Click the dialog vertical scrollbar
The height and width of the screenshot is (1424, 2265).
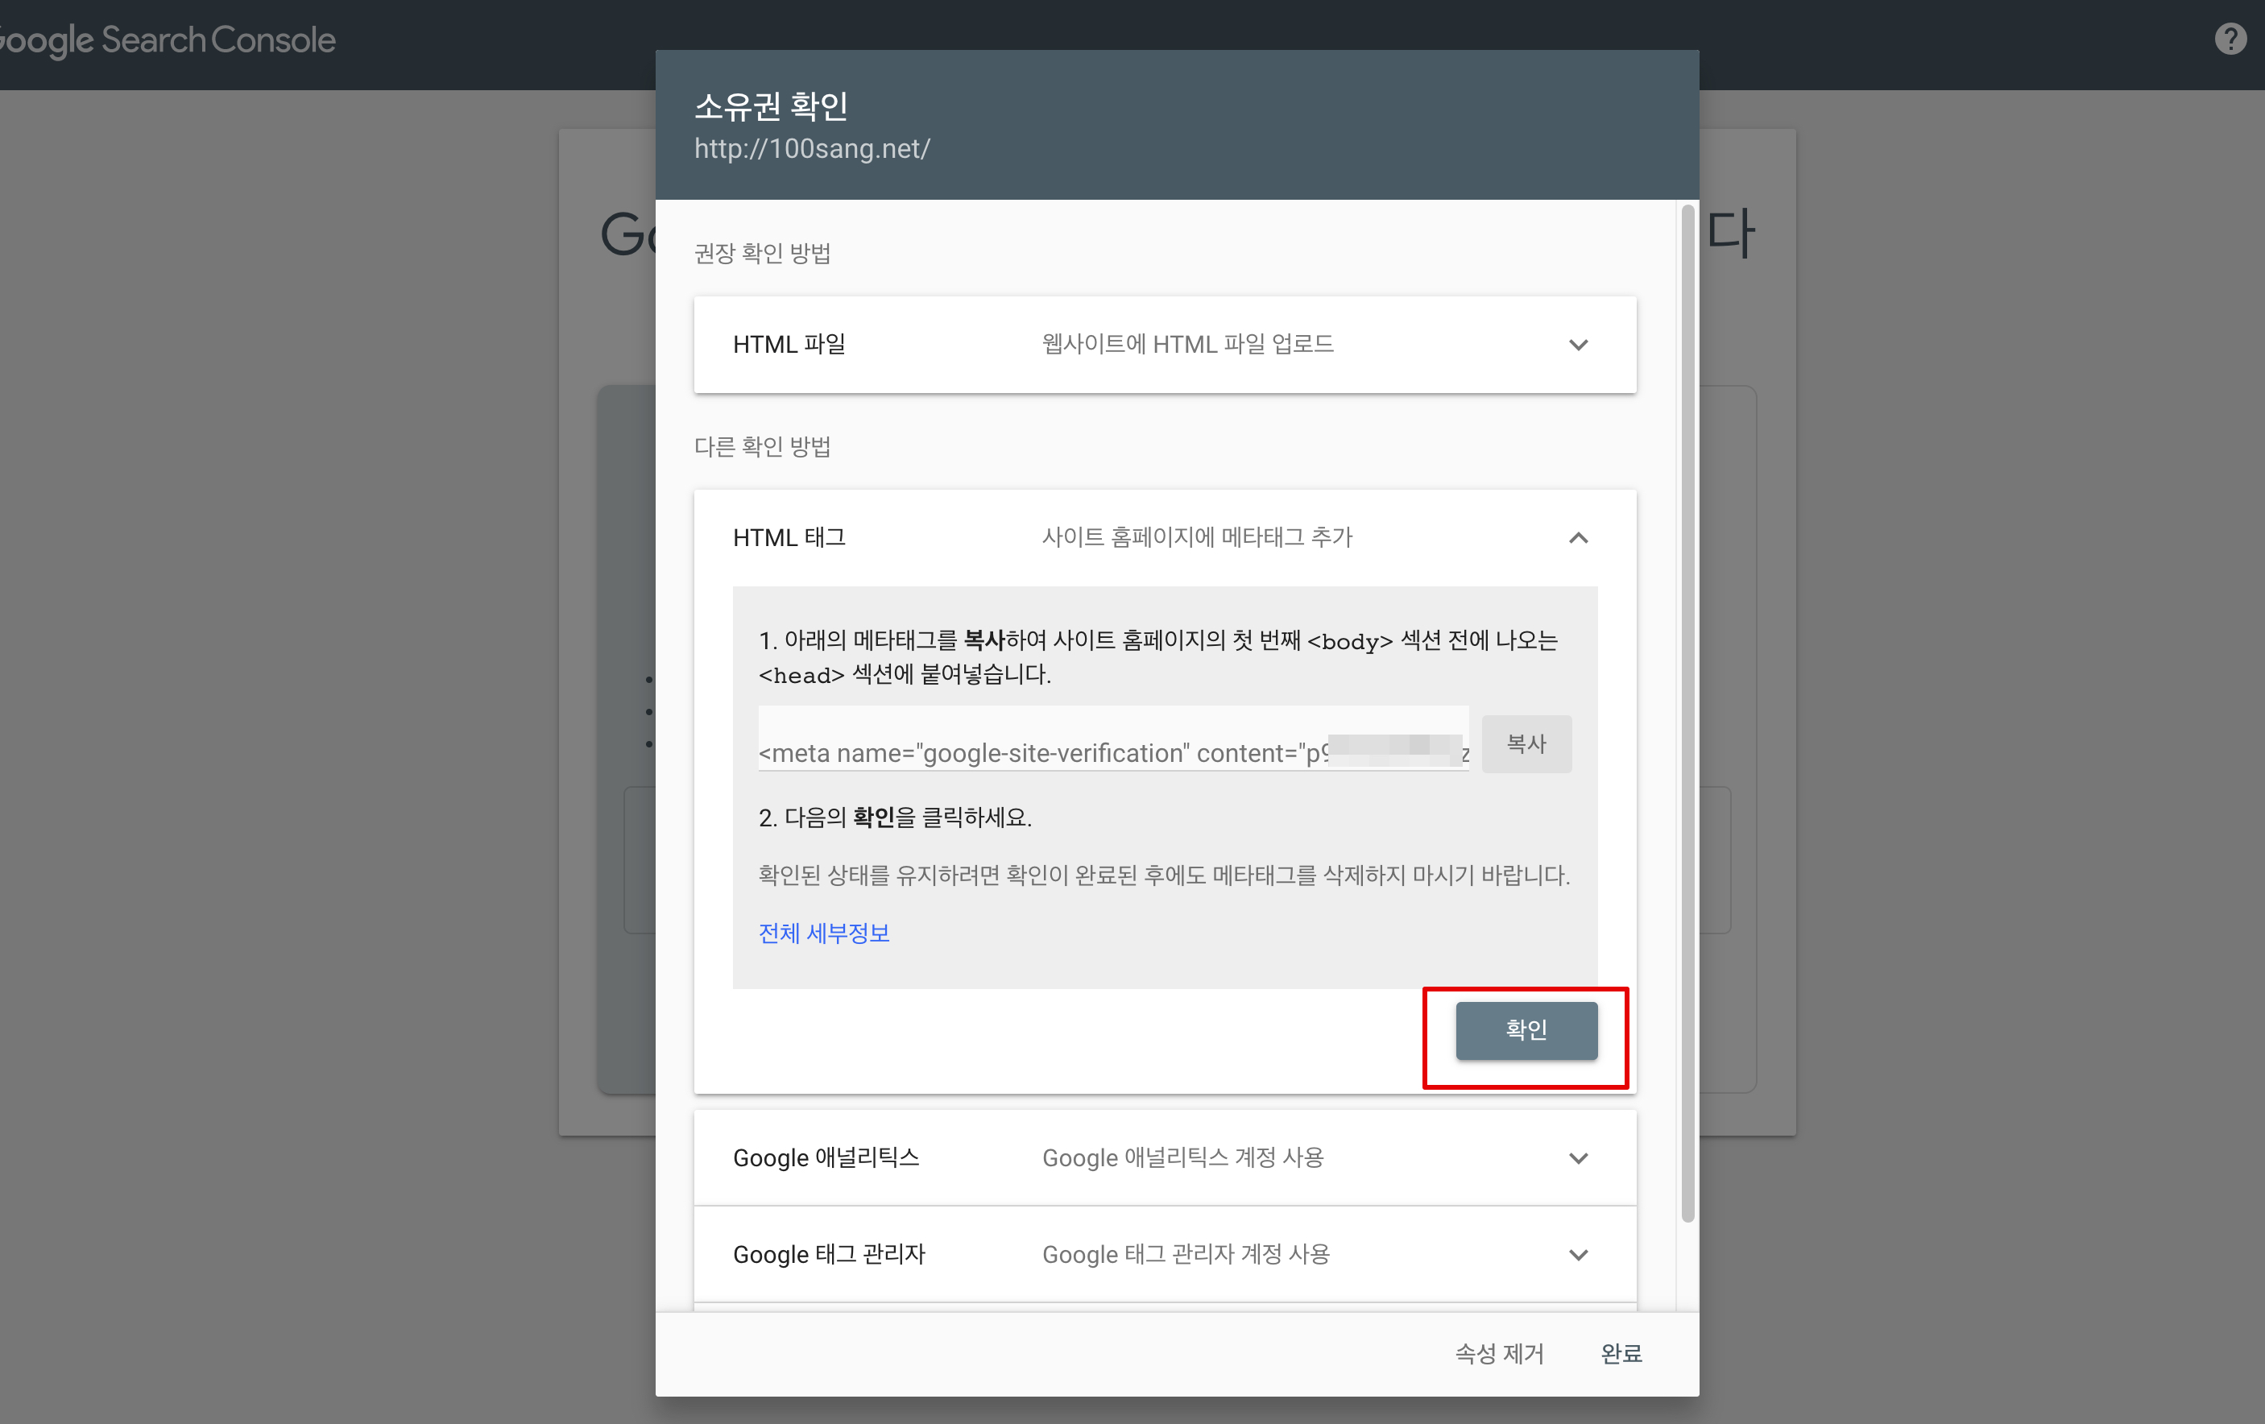click(x=1687, y=713)
